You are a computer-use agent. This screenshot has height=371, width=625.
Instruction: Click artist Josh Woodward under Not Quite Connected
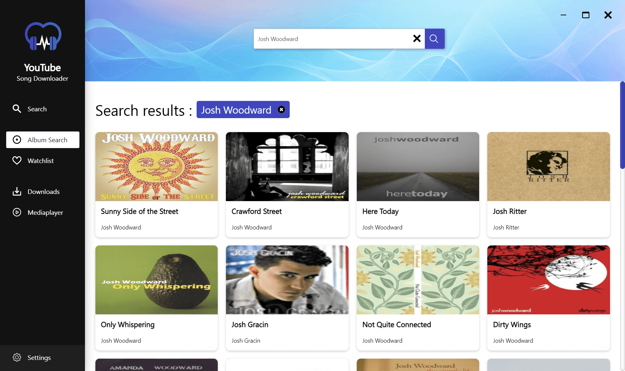pyautogui.click(x=382, y=341)
